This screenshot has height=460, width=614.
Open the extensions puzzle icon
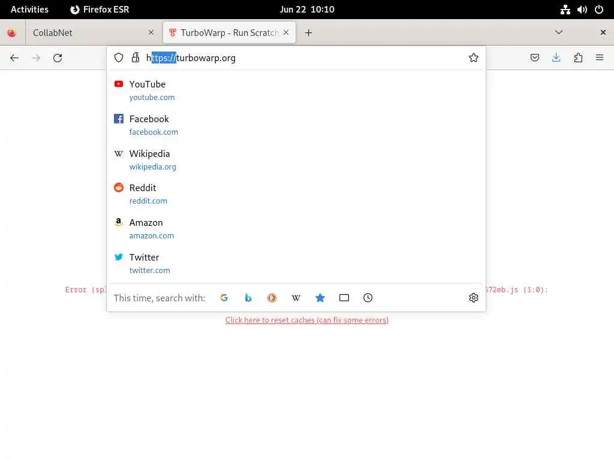coord(578,58)
